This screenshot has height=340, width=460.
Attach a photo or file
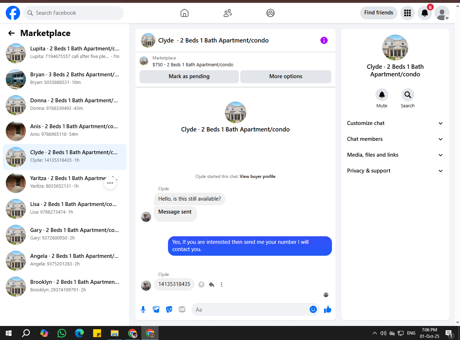click(156, 309)
